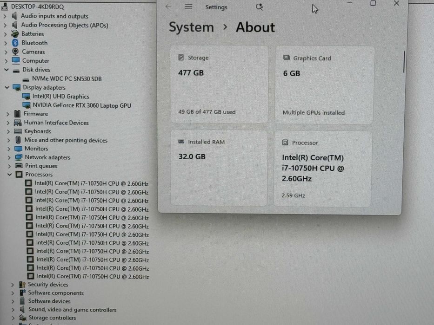Click the Firmware chip icon

point(17,114)
